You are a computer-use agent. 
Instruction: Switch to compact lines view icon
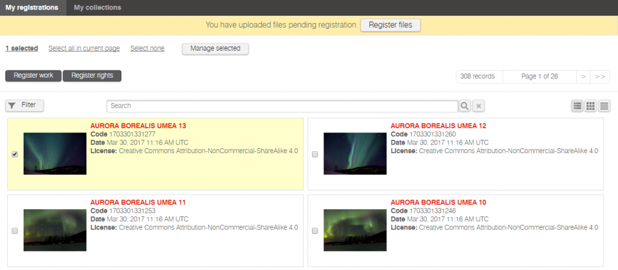click(x=604, y=106)
